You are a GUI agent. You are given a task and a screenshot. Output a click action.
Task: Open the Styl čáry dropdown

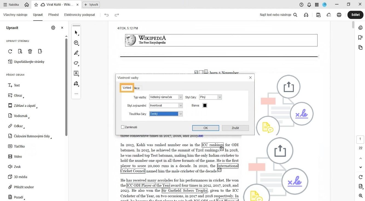[210, 97]
